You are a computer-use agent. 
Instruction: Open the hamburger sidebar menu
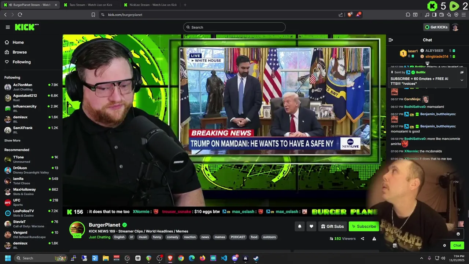tap(8, 27)
